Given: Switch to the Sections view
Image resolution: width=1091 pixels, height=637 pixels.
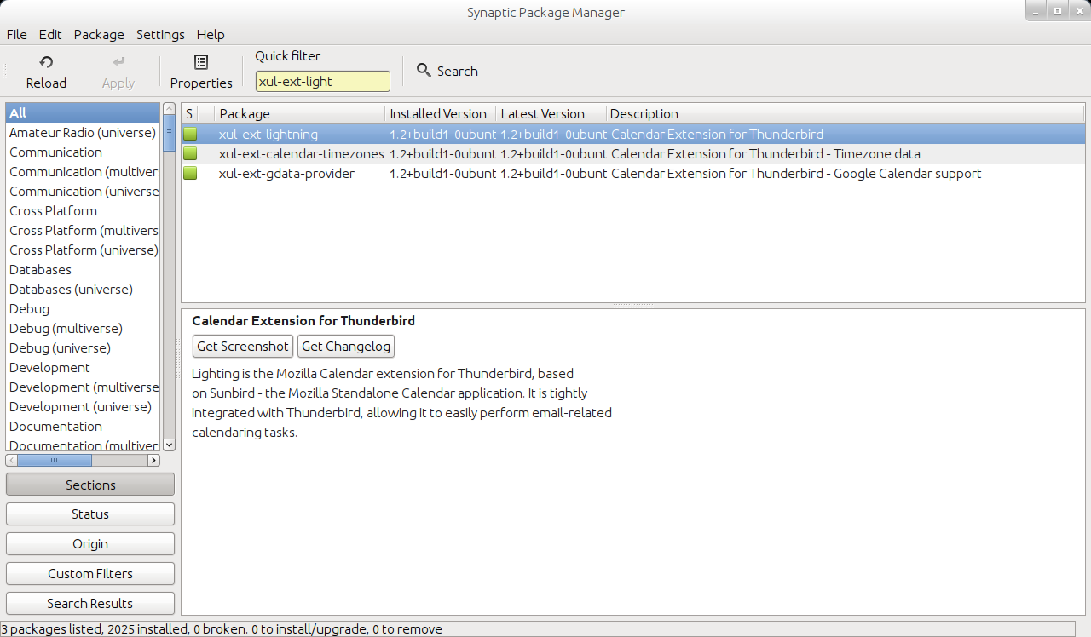Looking at the screenshot, I should 90,485.
